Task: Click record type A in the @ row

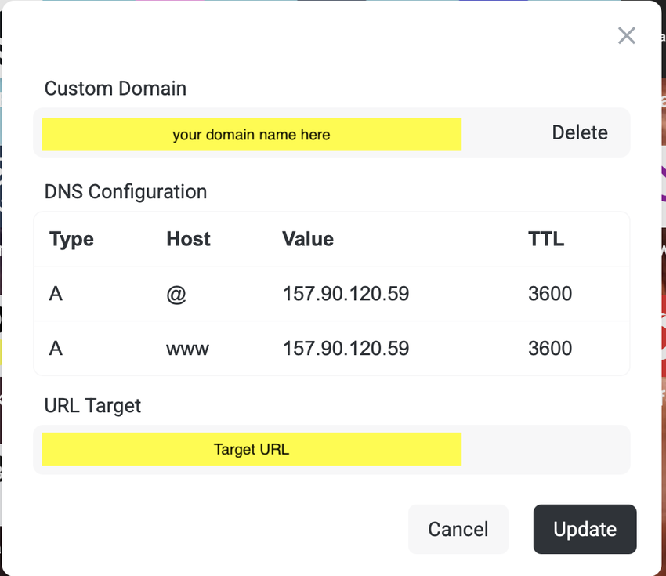Action: [x=56, y=295]
